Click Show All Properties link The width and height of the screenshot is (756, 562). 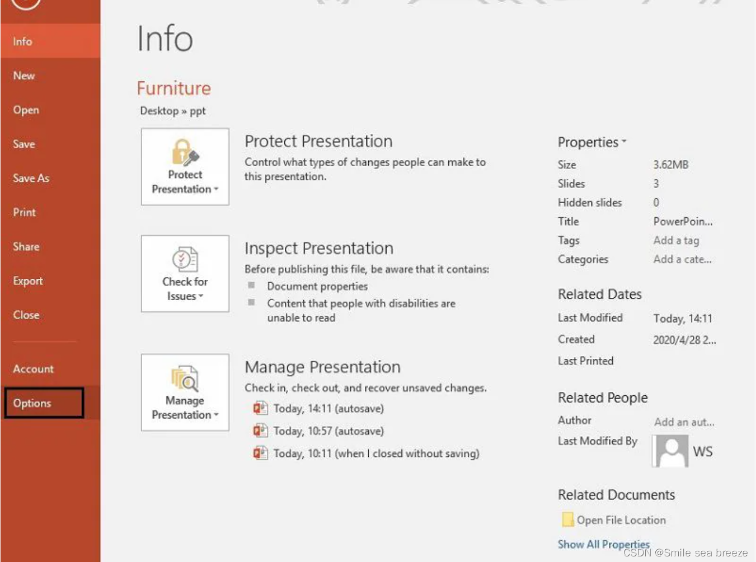click(x=604, y=544)
